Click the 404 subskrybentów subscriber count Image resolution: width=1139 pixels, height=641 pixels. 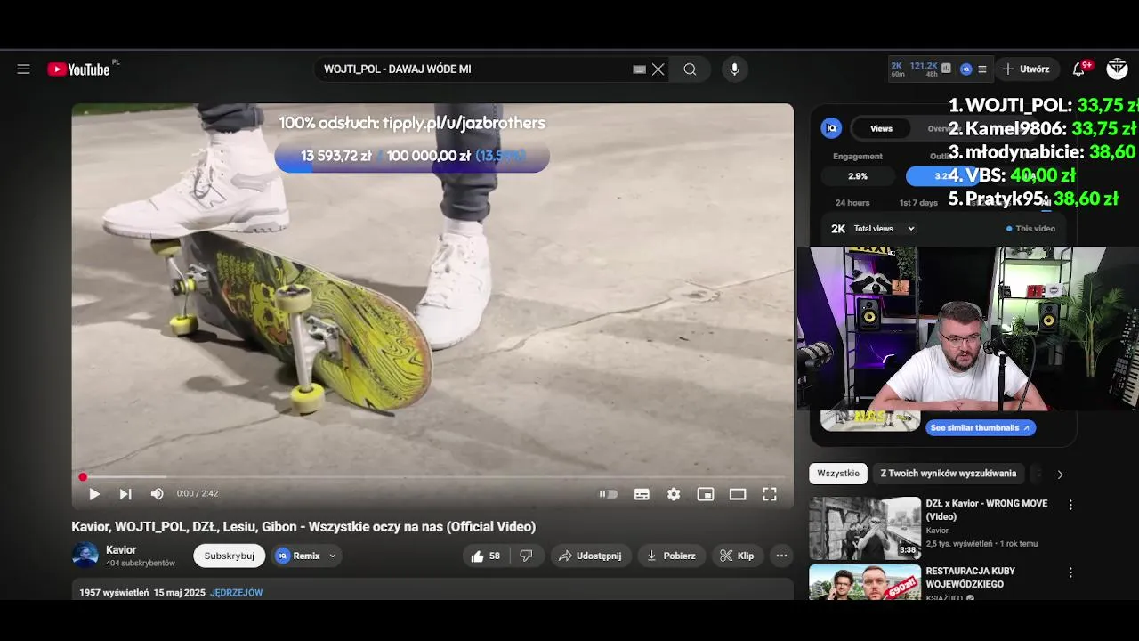[x=141, y=564]
